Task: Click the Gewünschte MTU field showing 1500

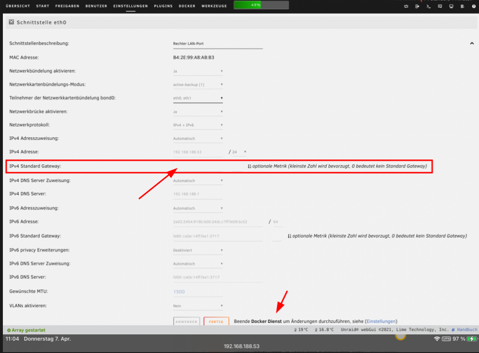Action: 198,292
